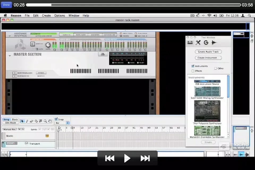The image size is (255, 170).
Task: Select the smallest waveform zoom icon at bottom right
Action: click(x=235, y=155)
